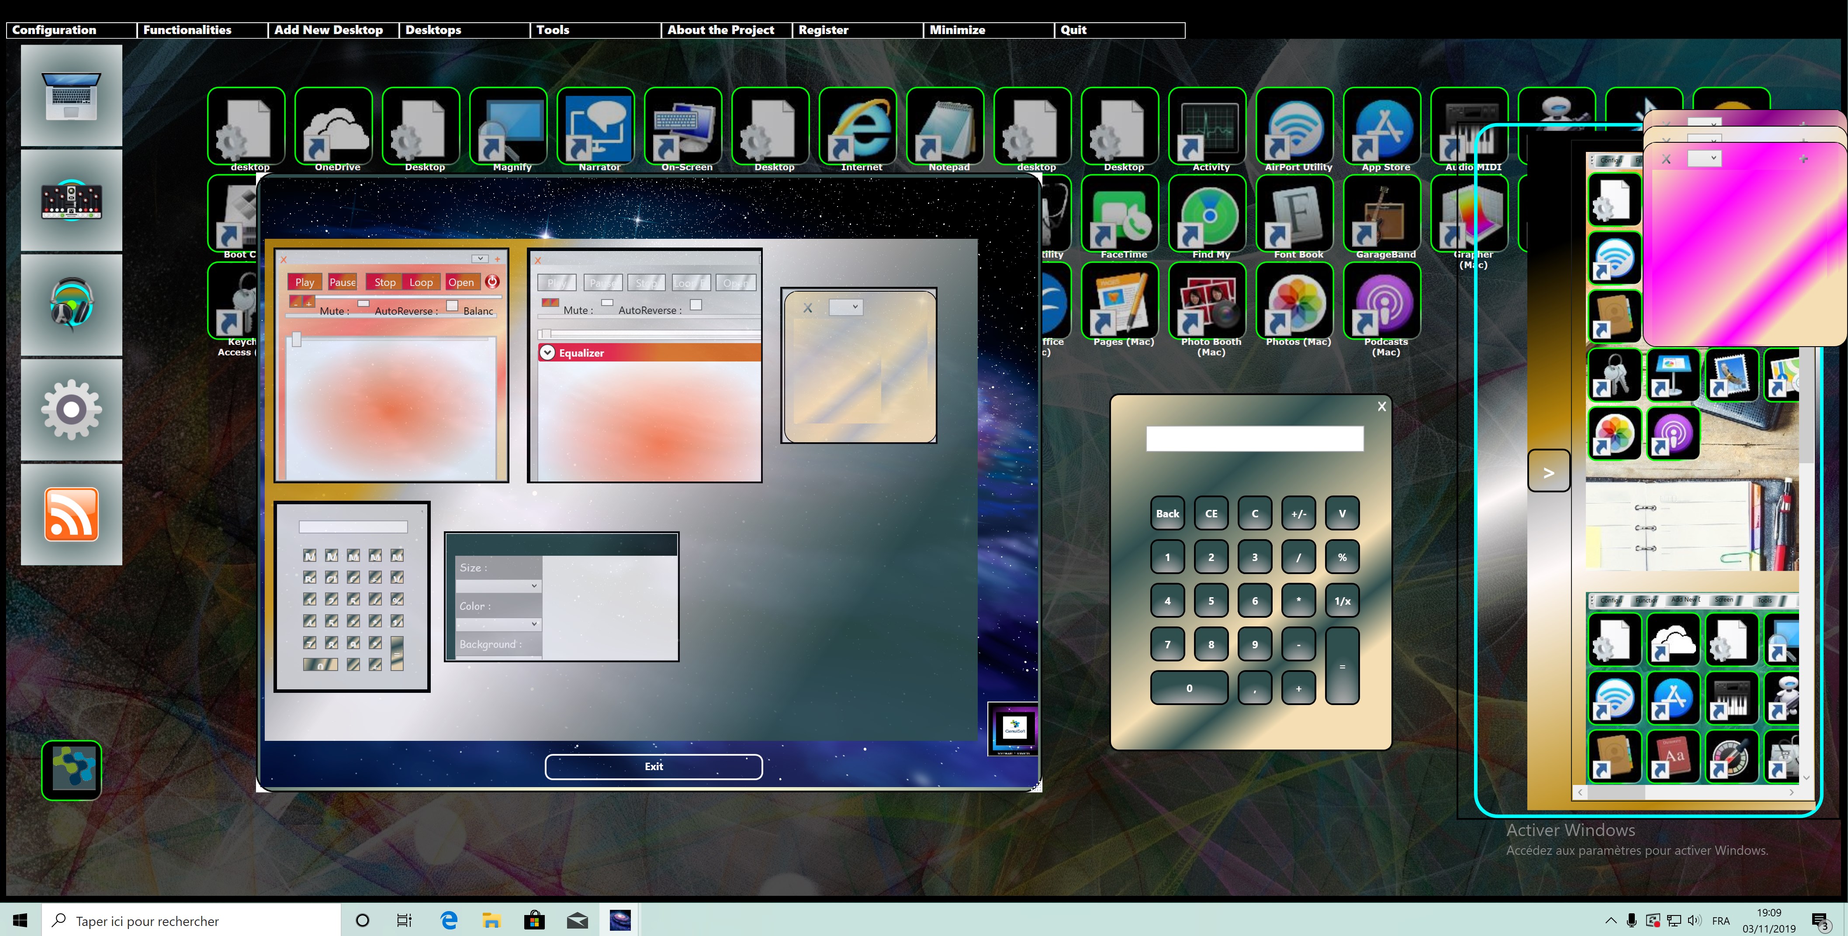1848x936 pixels.
Task: Open the Size dropdown
Action: pyautogui.click(x=498, y=585)
